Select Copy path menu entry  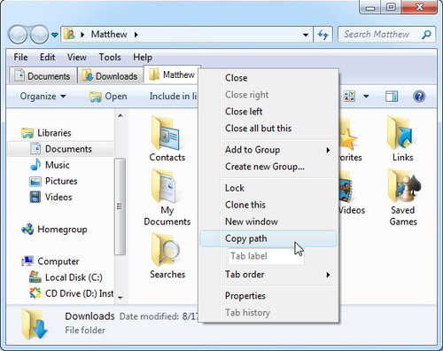click(x=268, y=238)
